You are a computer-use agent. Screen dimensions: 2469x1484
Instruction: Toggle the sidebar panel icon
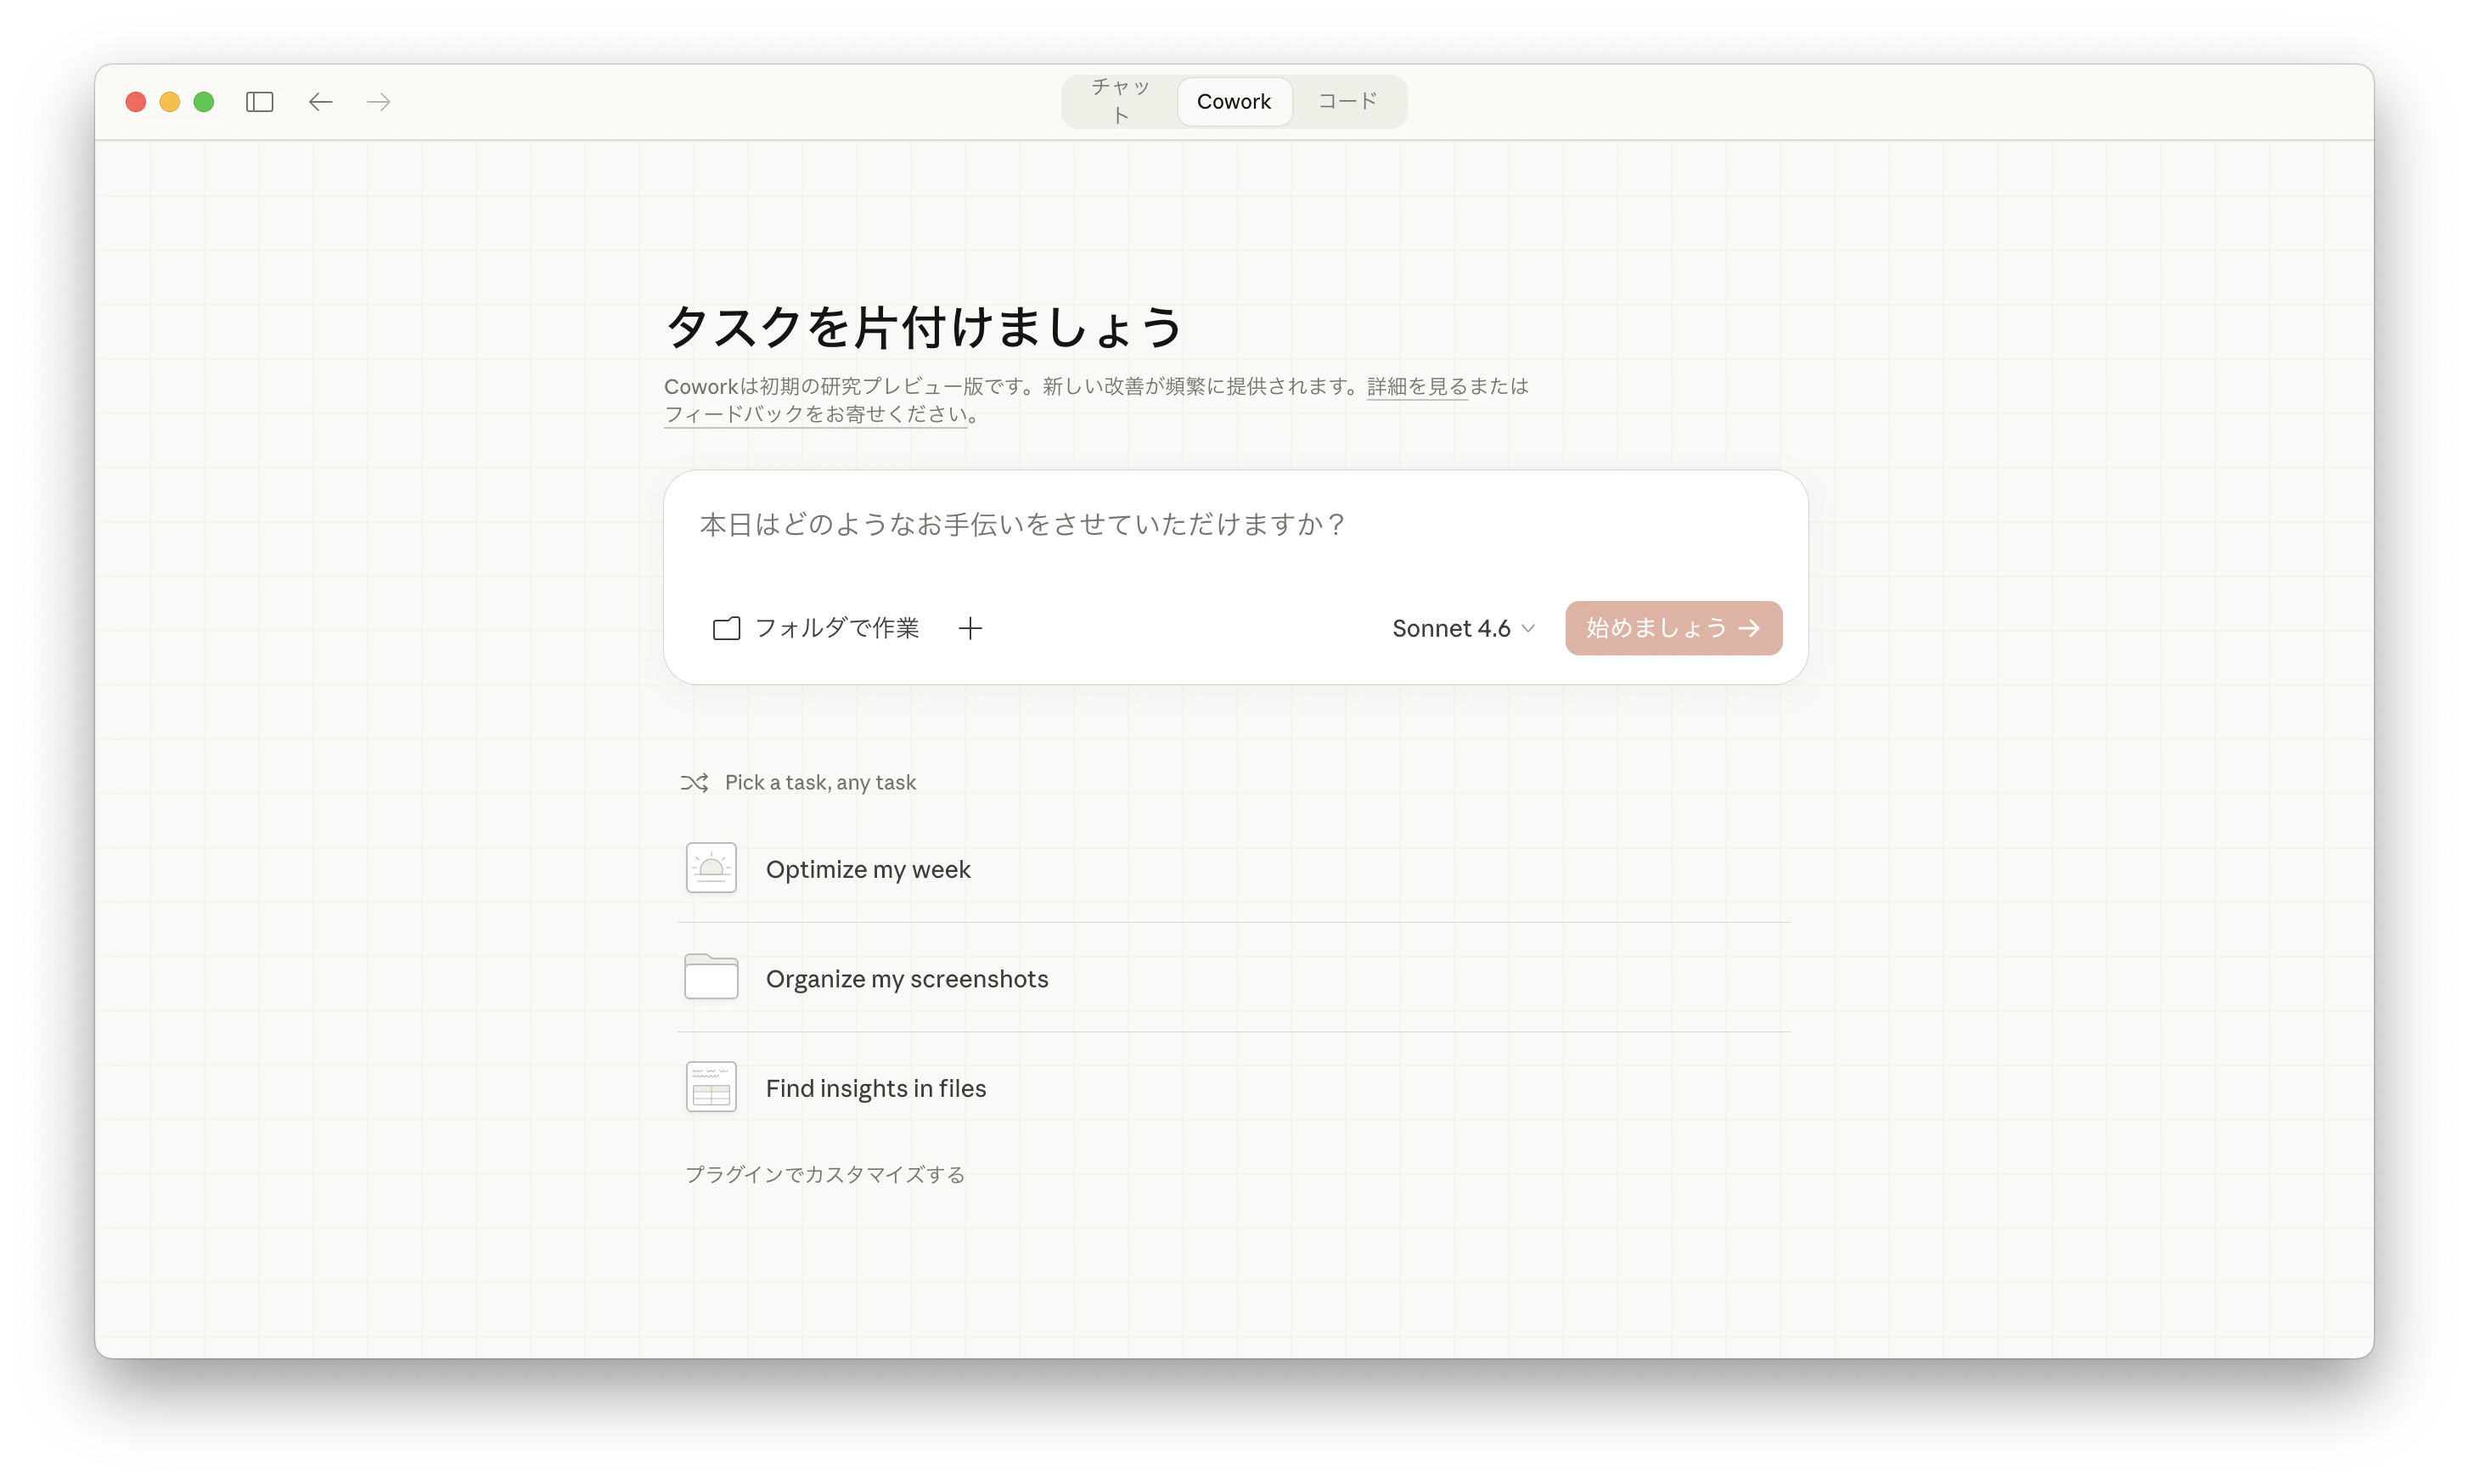259,102
